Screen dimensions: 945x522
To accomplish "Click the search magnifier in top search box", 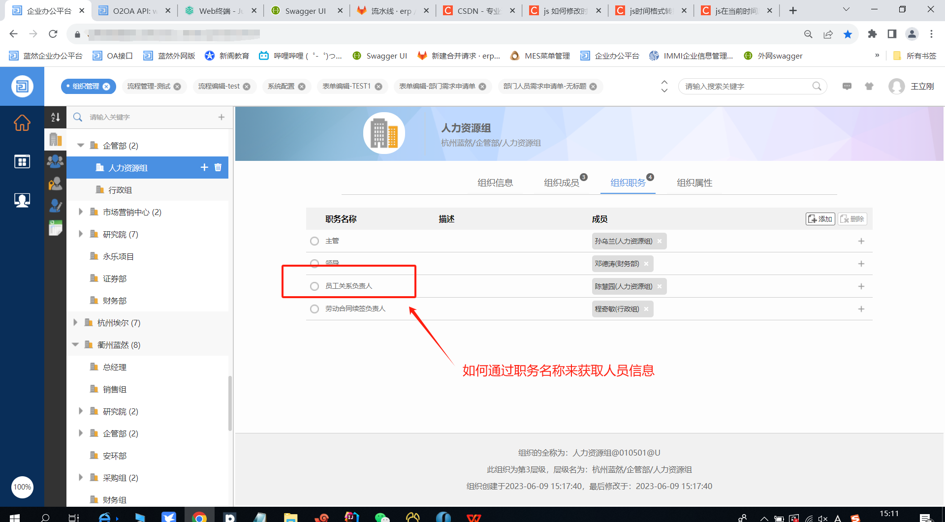I will [817, 87].
